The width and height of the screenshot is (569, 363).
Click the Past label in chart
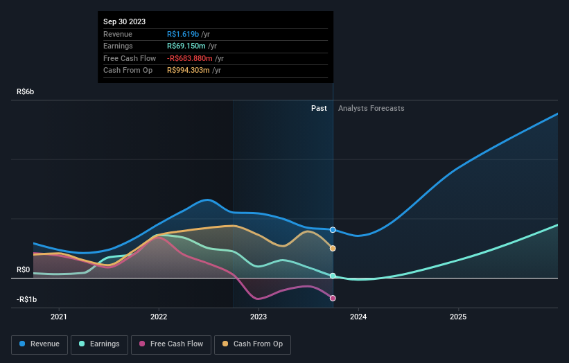(x=319, y=108)
